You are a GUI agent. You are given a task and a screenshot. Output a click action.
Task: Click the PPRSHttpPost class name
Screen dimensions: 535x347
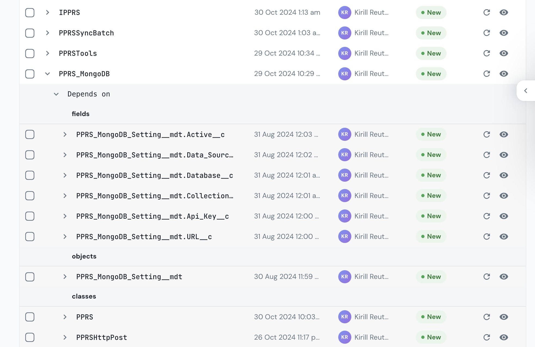102,337
